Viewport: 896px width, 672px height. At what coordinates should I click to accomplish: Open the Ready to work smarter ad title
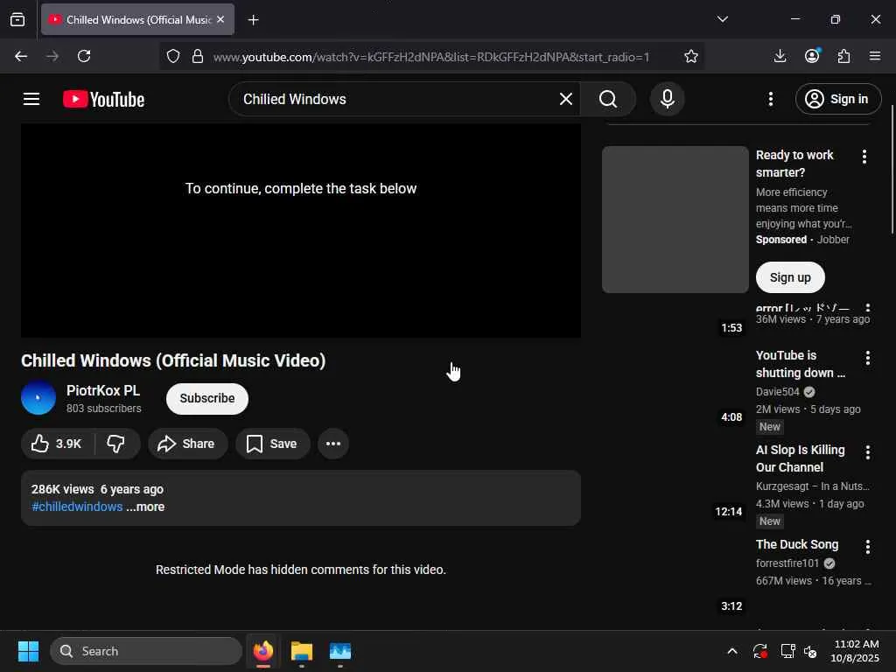(794, 164)
